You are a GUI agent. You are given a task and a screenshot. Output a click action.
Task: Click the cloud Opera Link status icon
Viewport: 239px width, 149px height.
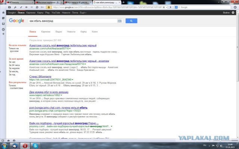(9, 140)
